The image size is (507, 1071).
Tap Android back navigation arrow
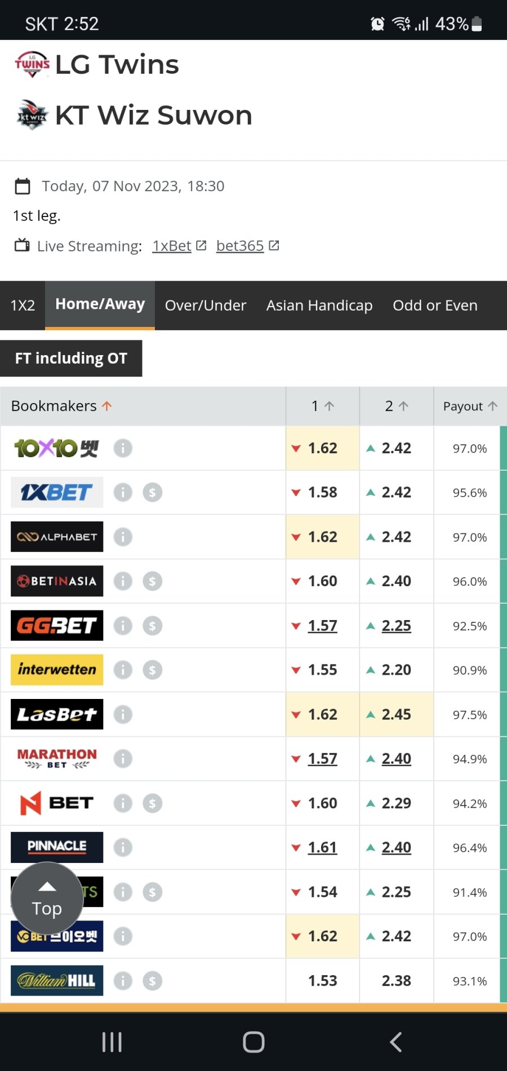396,1042
